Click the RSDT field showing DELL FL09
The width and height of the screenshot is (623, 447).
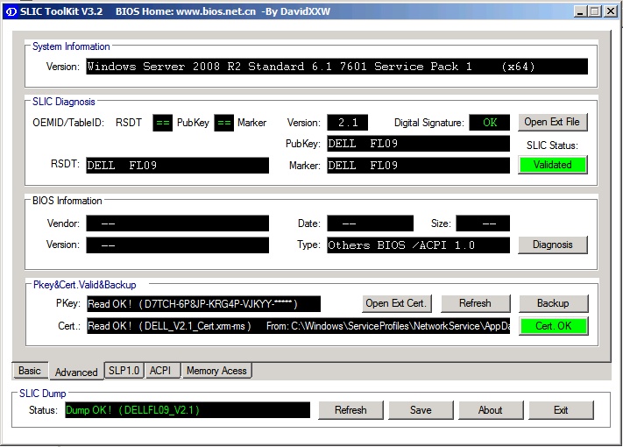click(178, 166)
